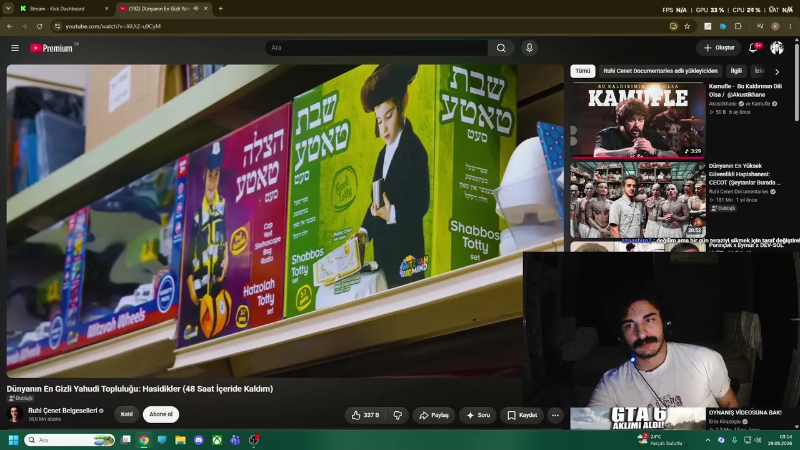Open the weather widget on the taskbar
The height and width of the screenshot is (450, 800).
[660, 440]
